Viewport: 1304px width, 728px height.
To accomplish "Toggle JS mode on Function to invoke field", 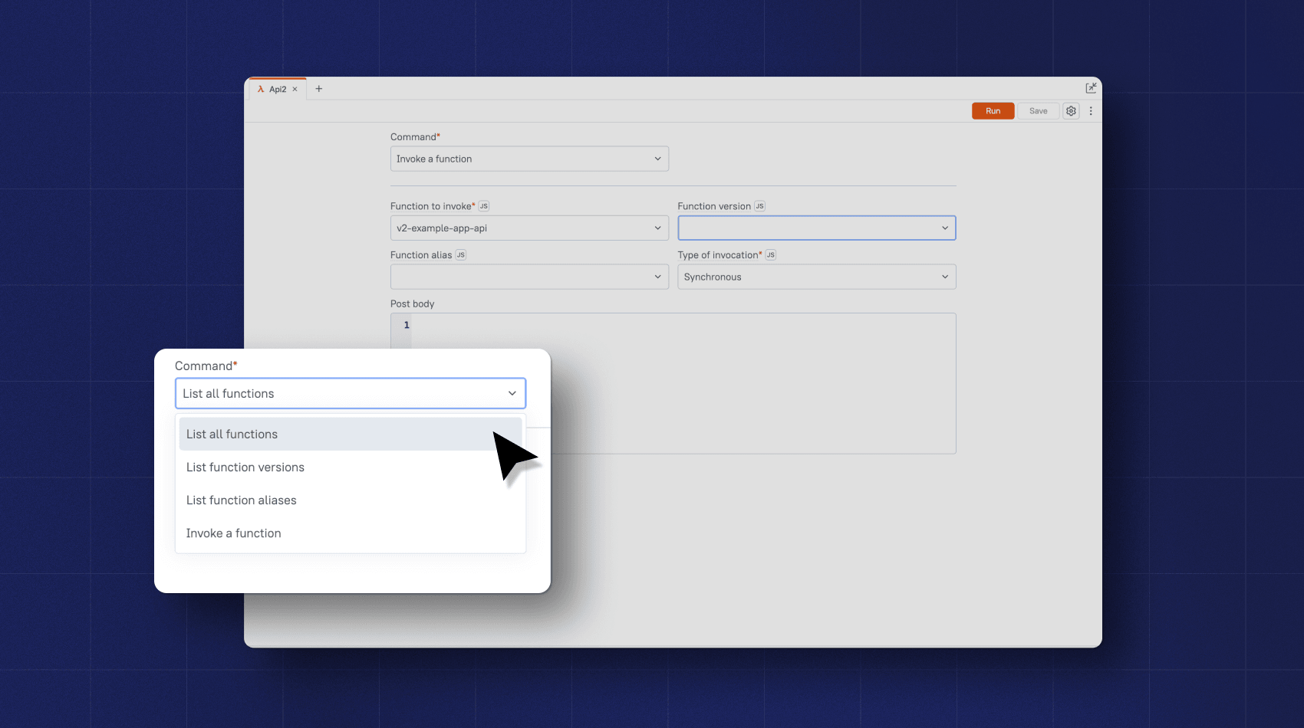I will click(x=483, y=205).
